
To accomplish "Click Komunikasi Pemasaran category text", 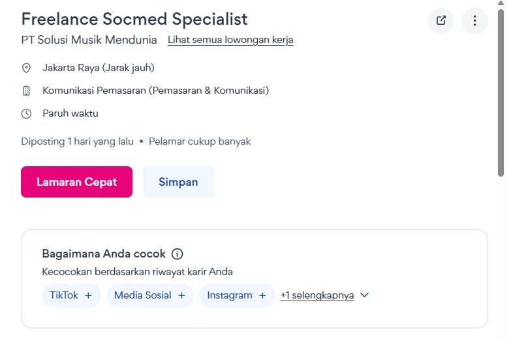I will pyautogui.click(x=156, y=91).
